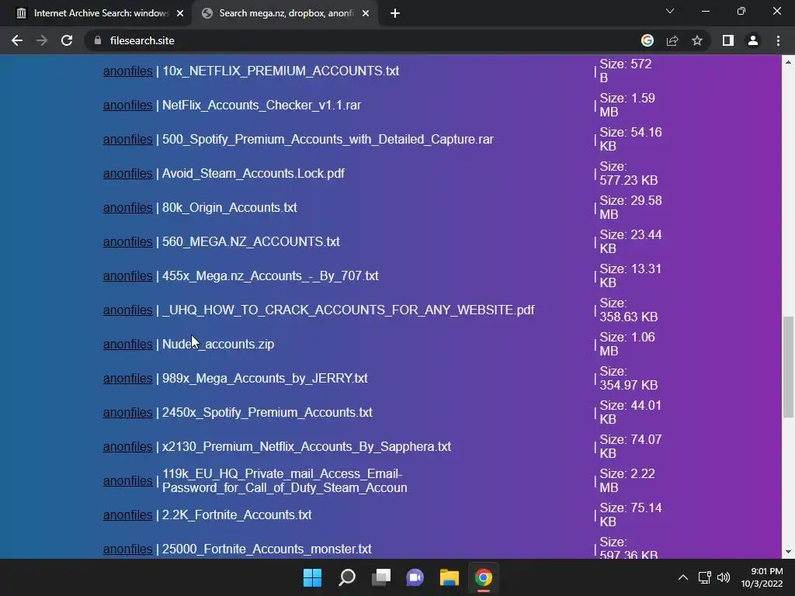Select the text Size: 577.23 KB

pos(629,173)
